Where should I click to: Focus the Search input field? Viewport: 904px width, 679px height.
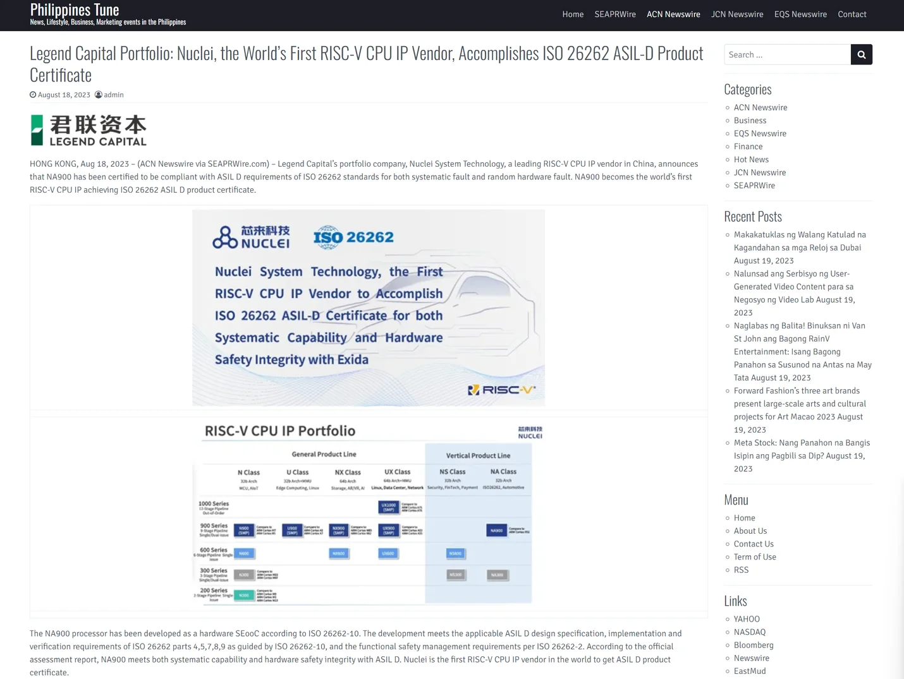coord(787,54)
